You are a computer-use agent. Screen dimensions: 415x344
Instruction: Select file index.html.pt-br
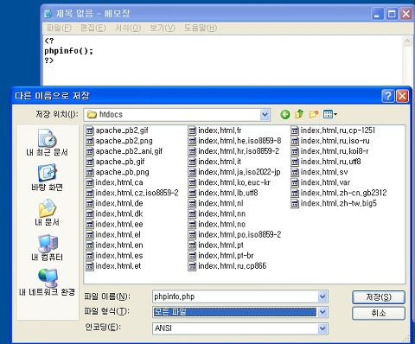[221, 256]
